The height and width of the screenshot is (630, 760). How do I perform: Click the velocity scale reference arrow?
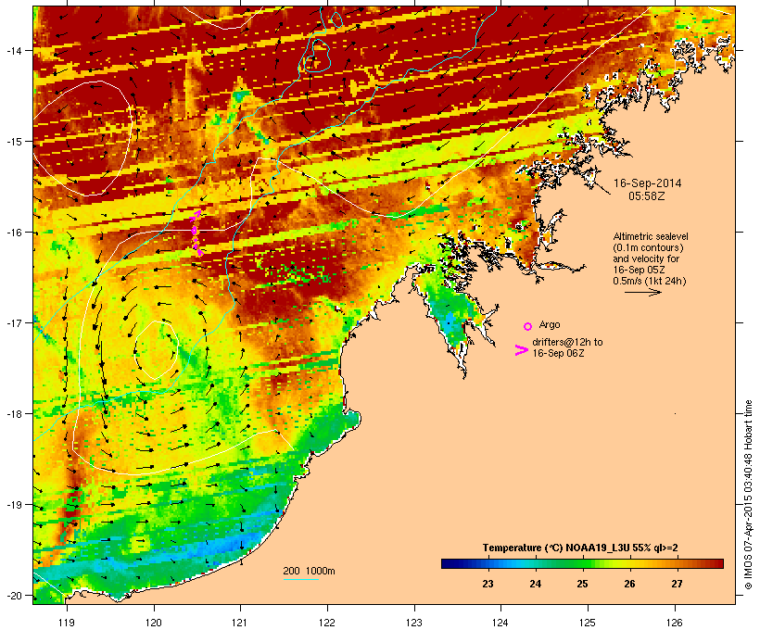coord(642,292)
